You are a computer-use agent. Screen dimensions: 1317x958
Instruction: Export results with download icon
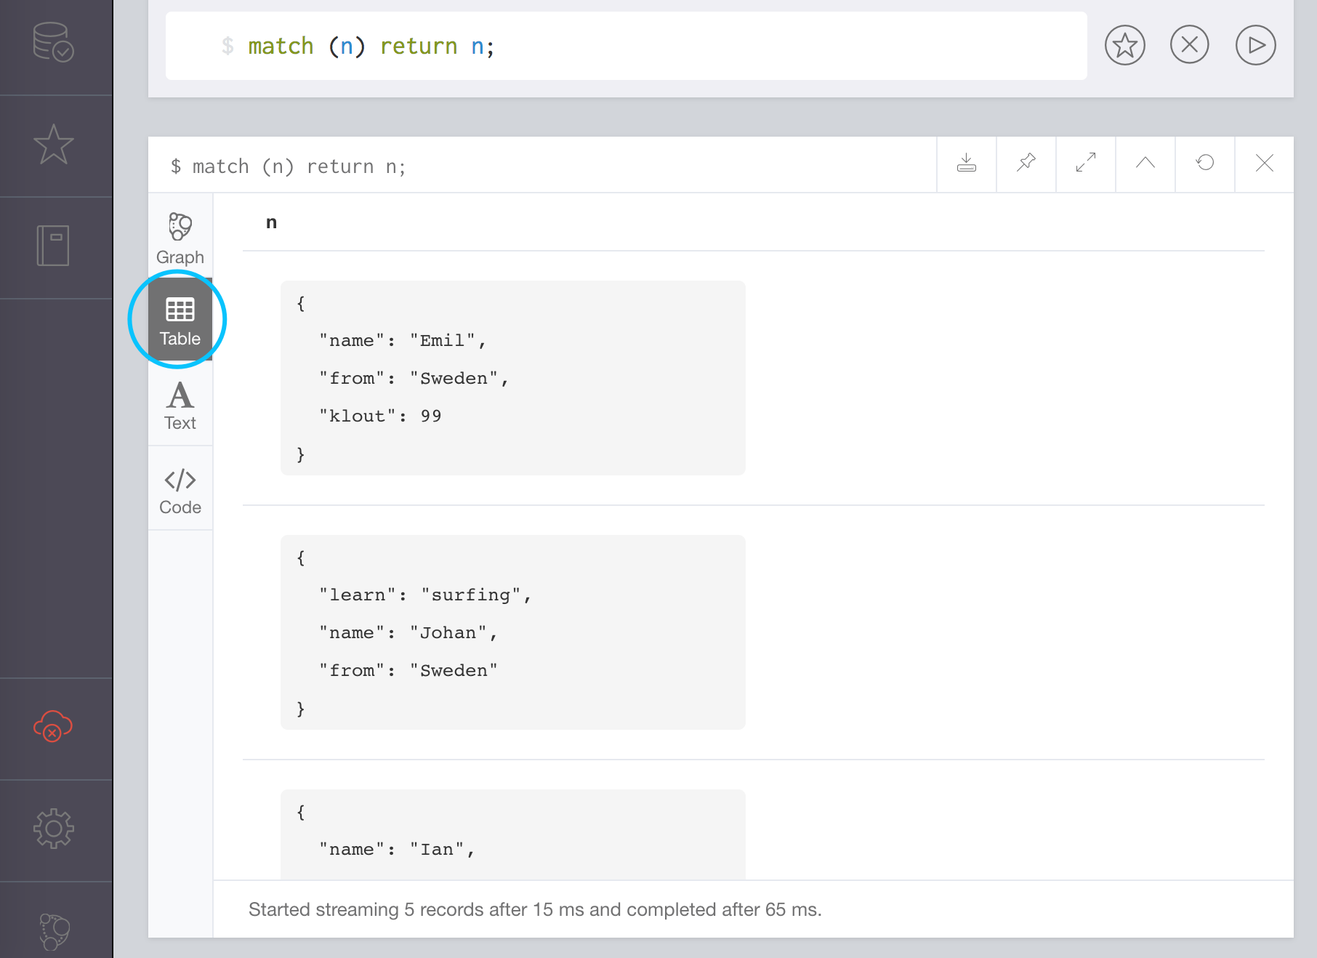click(x=967, y=164)
